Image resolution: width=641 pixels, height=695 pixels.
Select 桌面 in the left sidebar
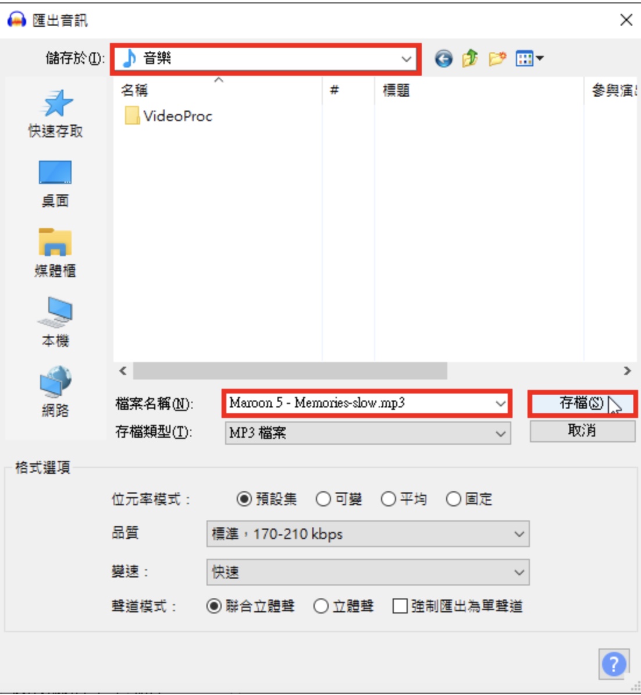[55, 184]
